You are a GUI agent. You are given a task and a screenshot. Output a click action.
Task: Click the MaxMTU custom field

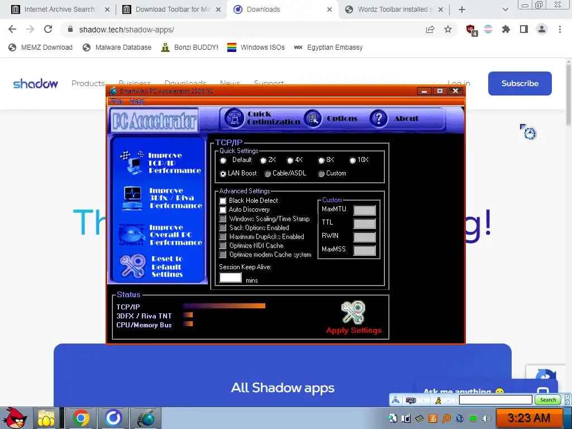coord(364,210)
